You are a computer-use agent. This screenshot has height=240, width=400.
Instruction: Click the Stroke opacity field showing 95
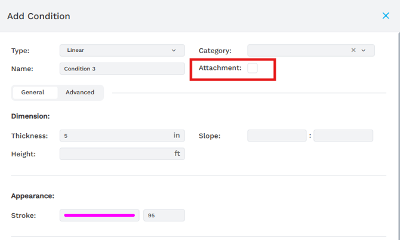click(164, 216)
